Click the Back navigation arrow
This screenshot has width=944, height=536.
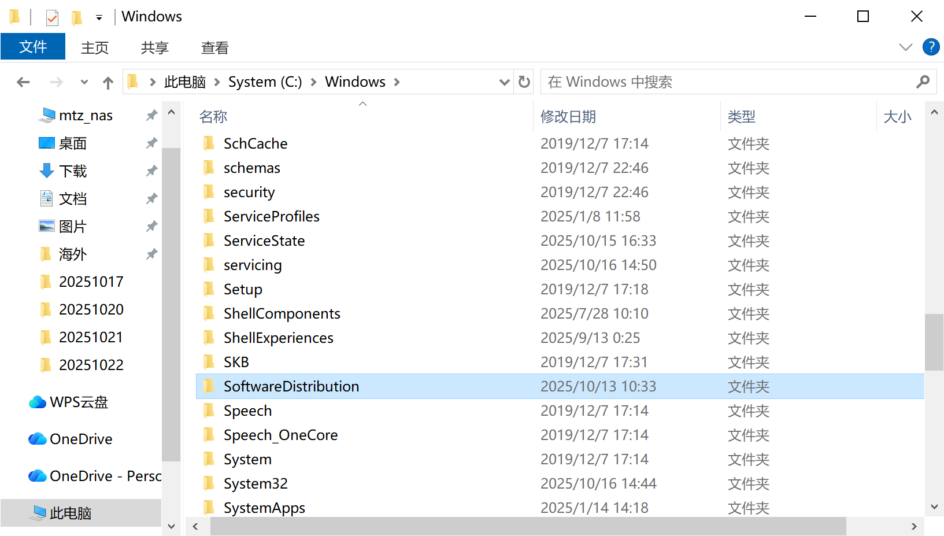(23, 82)
